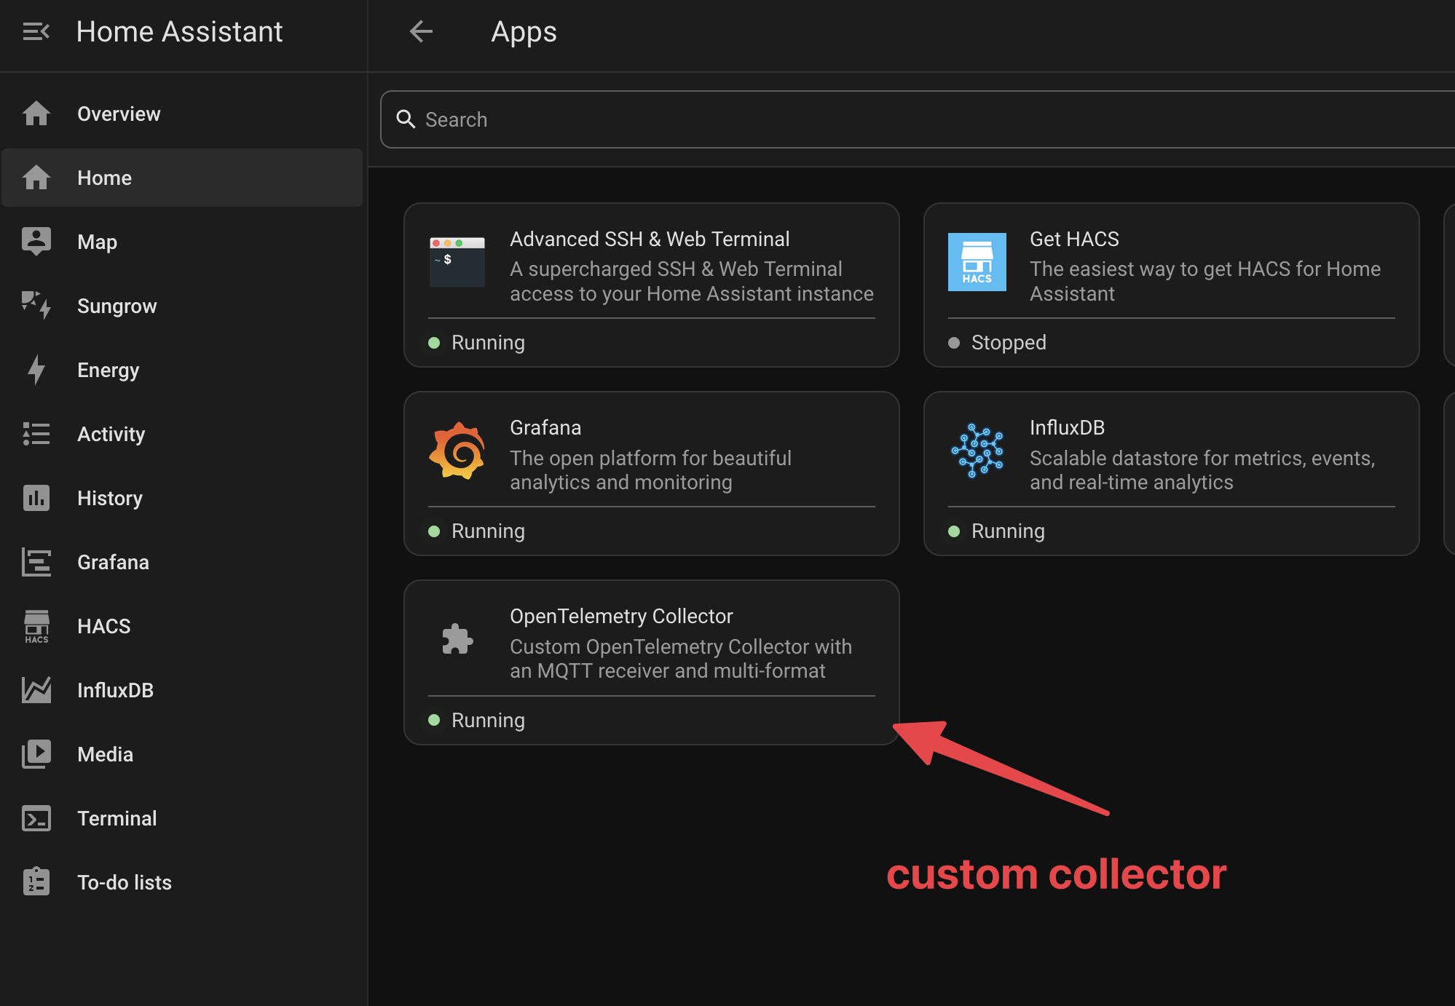Open the Grafana app card title
Screen dimensions: 1455x1006
pyautogui.click(x=545, y=427)
